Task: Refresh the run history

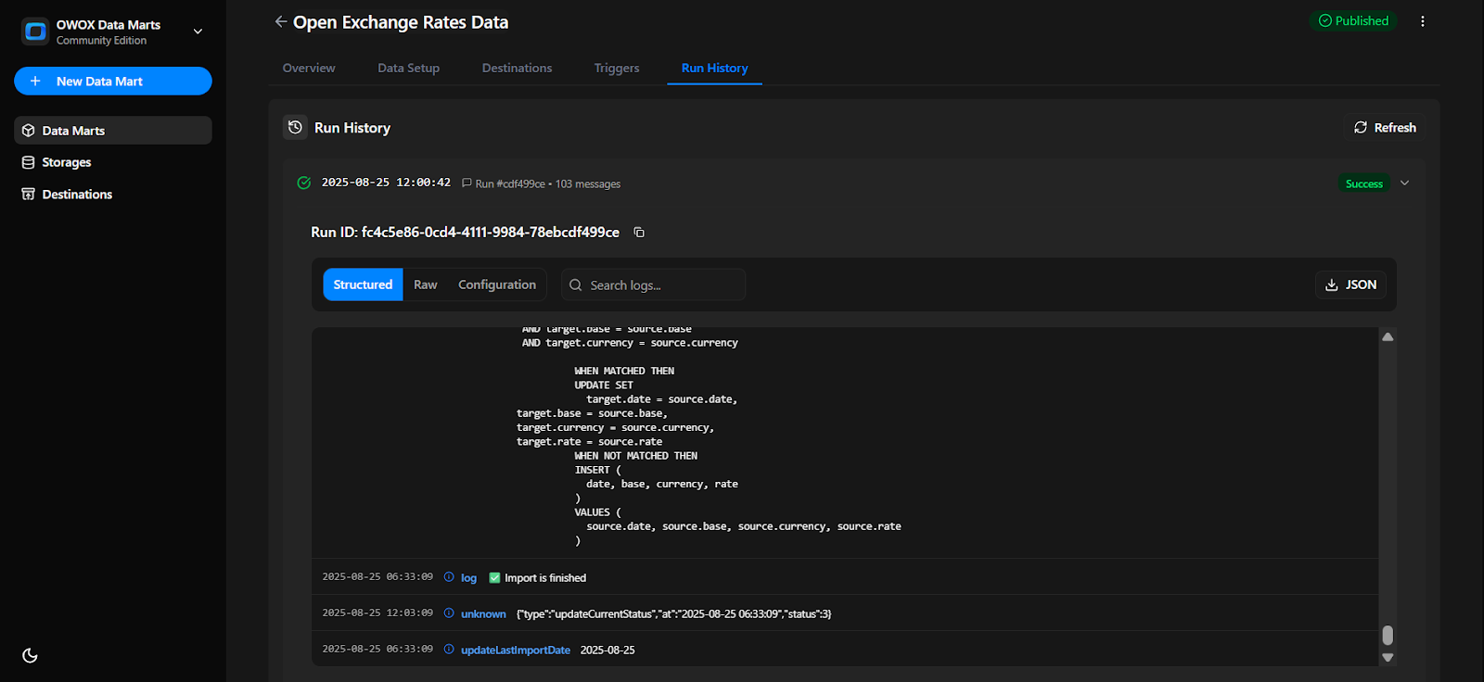Action: tap(1385, 127)
